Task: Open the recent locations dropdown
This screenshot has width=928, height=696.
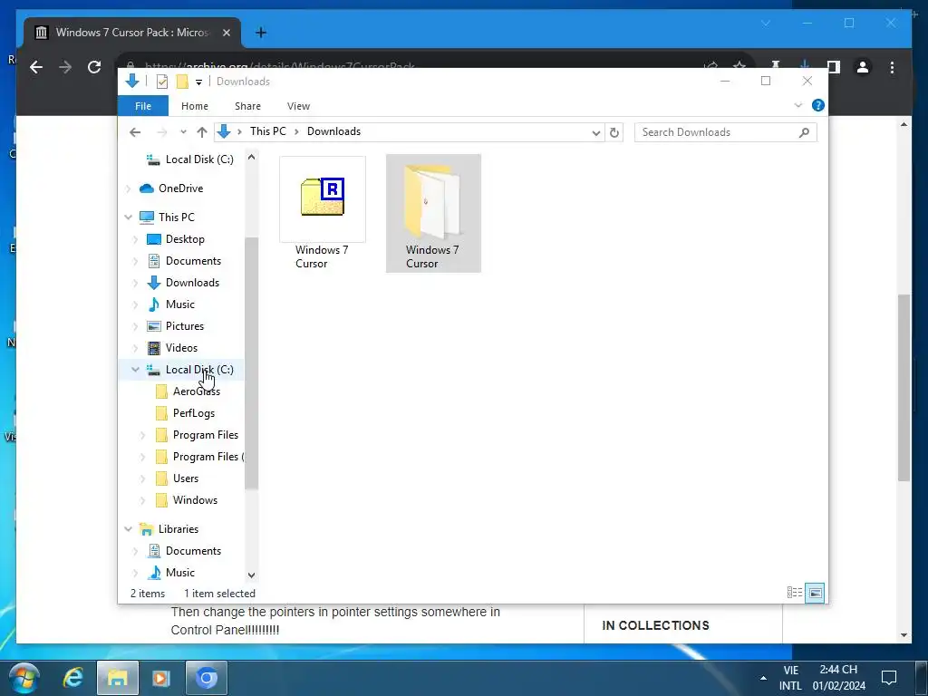Action: [x=183, y=132]
